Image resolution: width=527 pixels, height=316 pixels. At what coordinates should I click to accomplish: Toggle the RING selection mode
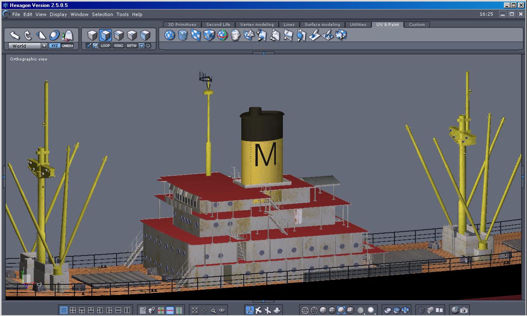click(x=119, y=46)
